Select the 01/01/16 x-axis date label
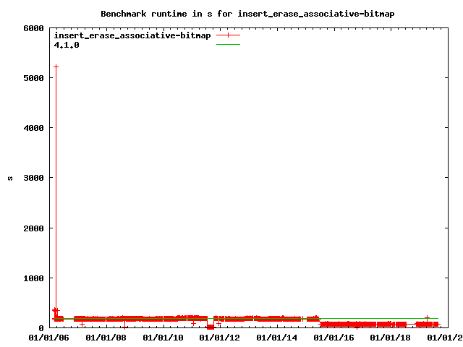The width and height of the screenshot is (463, 347). [x=336, y=337]
